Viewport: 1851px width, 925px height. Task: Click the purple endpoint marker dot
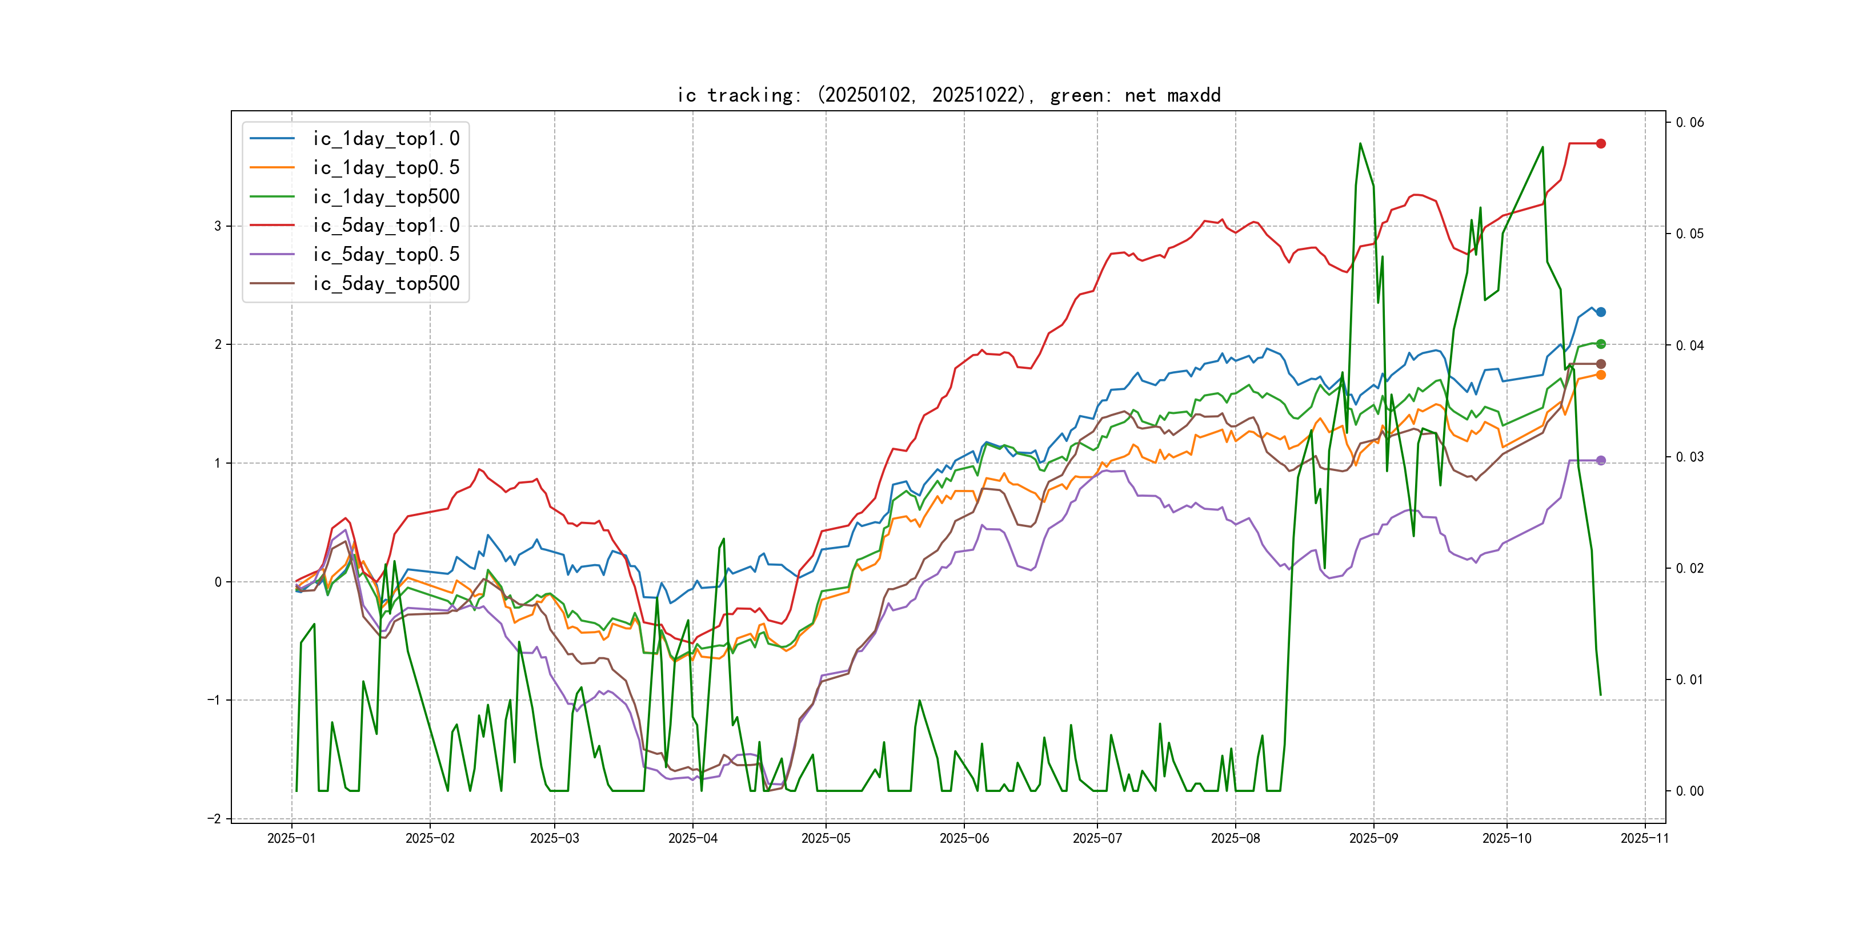point(1600,460)
